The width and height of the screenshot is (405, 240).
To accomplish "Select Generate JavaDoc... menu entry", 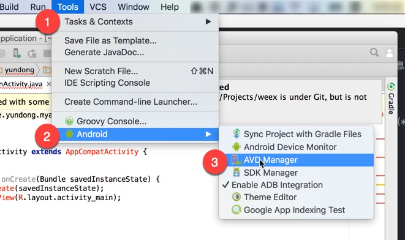I will pyautogui.click(x=104, y=53).
